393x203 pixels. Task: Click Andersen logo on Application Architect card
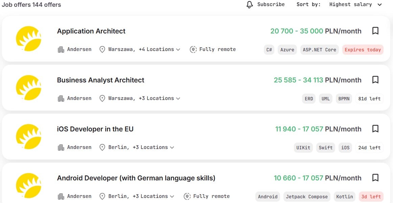(28, 39)
